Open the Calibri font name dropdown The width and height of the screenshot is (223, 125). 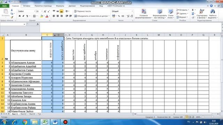pyautogui.click(x=34, y=11)
